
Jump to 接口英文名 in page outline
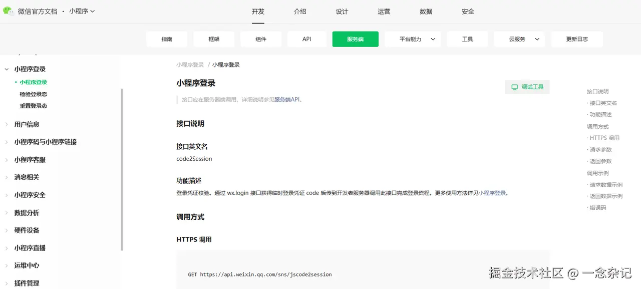[603, 103]
